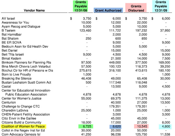Select the Born to Live Proudly vendor

tap(16, 74)
